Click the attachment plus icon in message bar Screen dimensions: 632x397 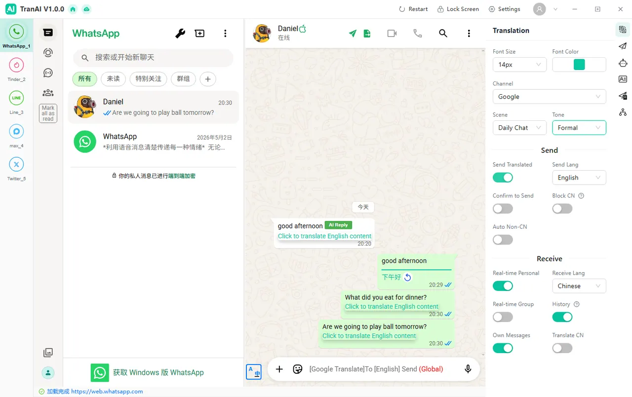point(279,369)
